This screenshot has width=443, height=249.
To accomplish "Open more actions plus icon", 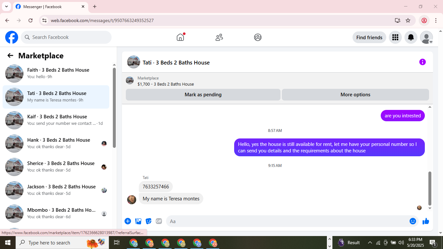I will 128,221.
